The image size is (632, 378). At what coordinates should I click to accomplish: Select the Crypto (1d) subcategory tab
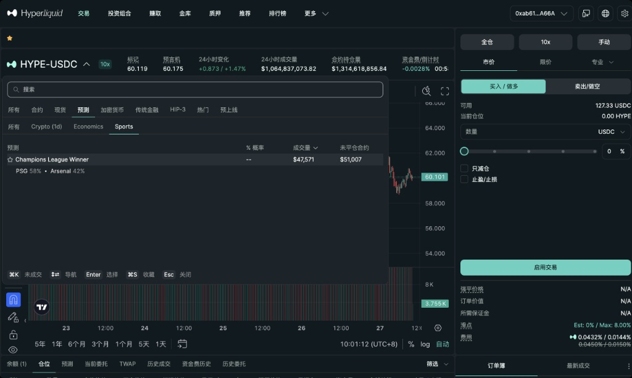click(x=46, y=126)
